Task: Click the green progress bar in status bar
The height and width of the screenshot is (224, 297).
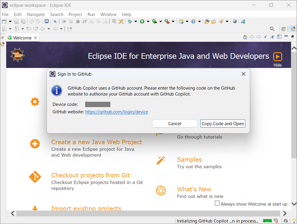Action: pyautogui.click(x=267, y=221)
